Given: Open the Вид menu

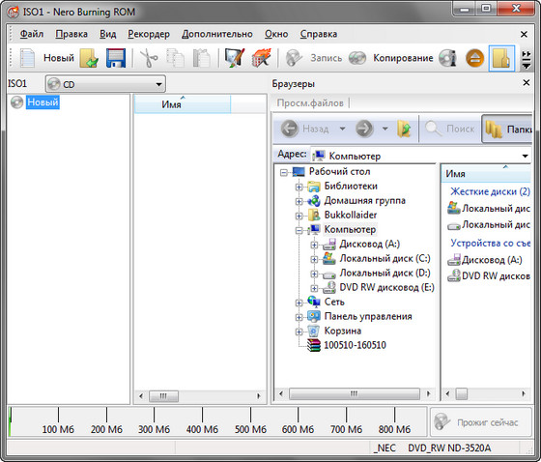Looking at the screenshot, I should pos(108,34).
